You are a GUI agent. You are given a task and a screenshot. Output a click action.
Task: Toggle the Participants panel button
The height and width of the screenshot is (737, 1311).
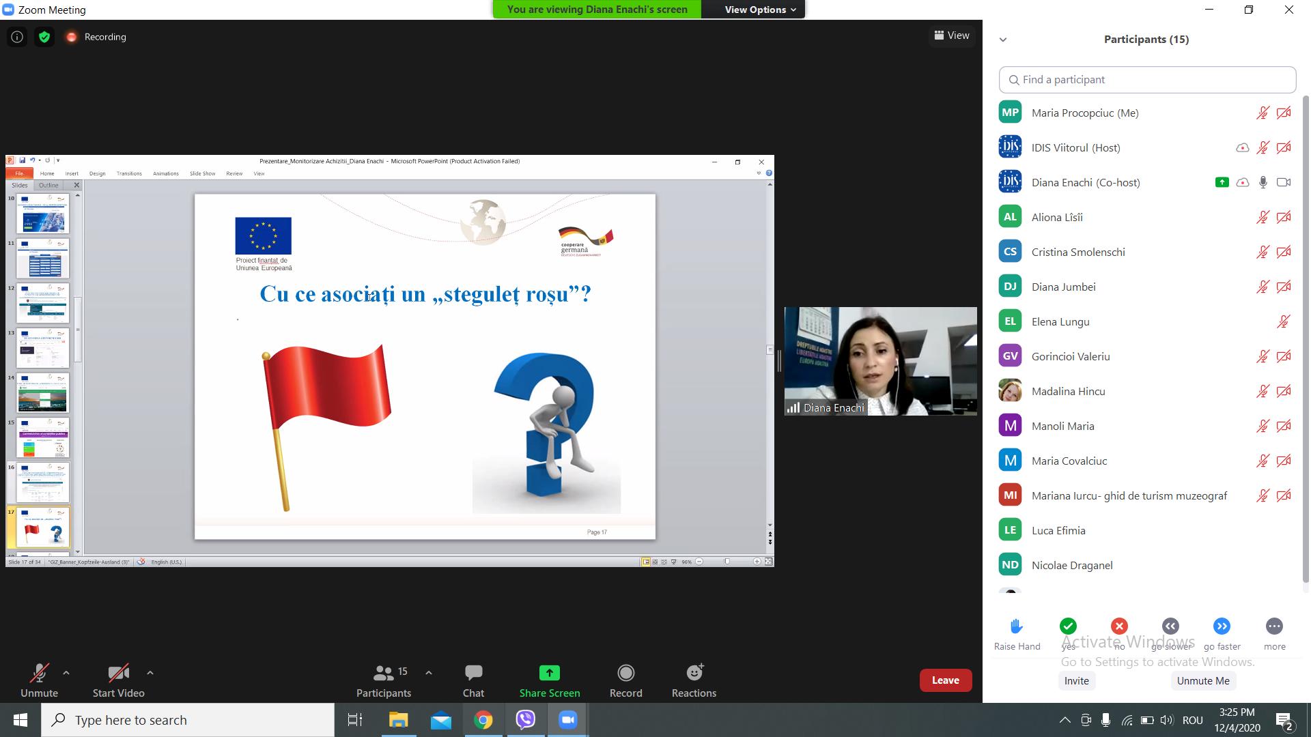pyautogui.click(x=384, y=680)
